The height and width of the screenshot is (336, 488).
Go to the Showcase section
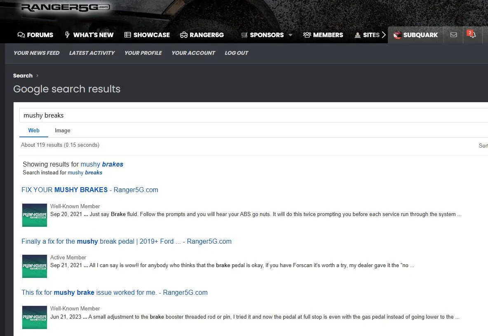tap(147, 35)
